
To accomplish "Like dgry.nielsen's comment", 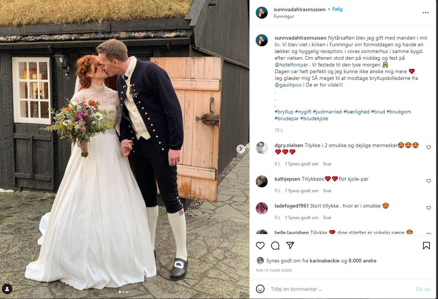I will (429, 147).
